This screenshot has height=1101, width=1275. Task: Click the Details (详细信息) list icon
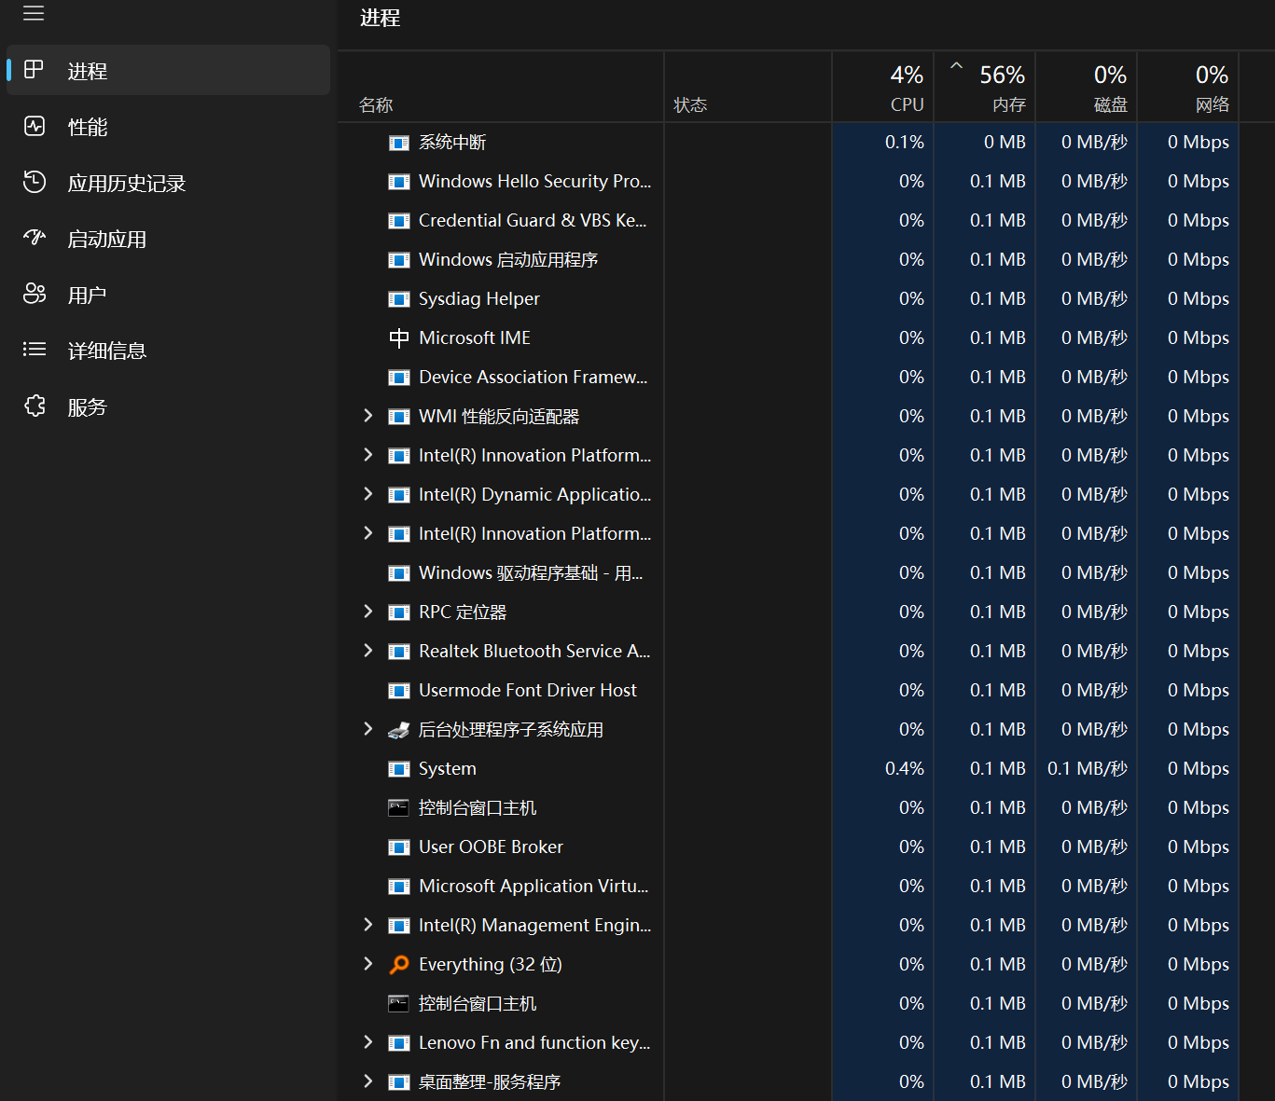(35, 350)
